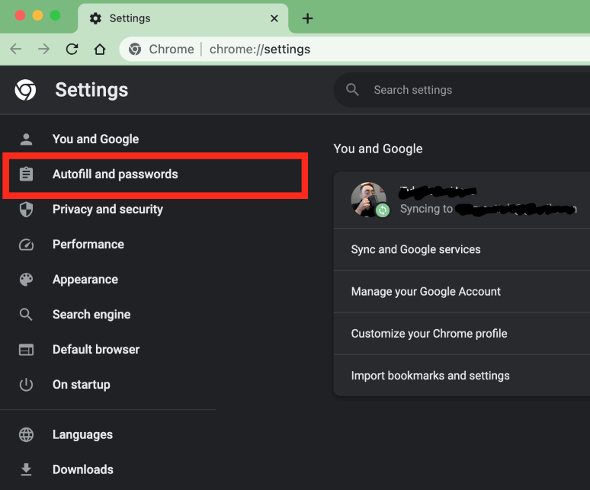Click the shield icon for Privacy
Viewport: 590px width, 490px height.
pyautogui.click(x=26, y=209)
